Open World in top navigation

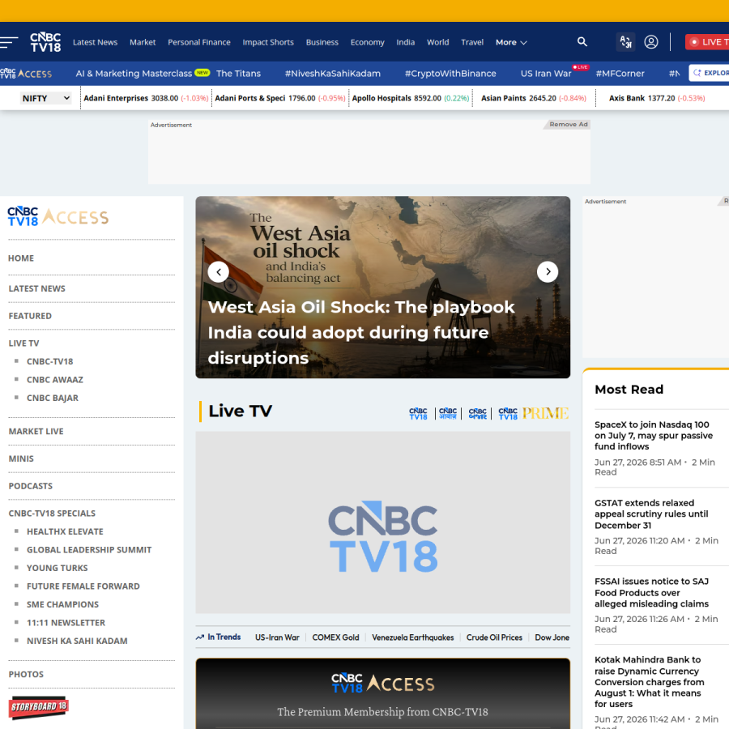point(438,42)
